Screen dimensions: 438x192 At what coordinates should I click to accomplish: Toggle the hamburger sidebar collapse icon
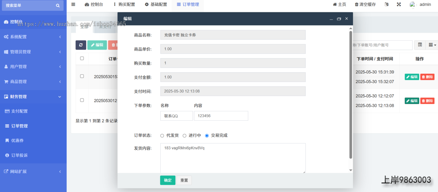[73, 4]
